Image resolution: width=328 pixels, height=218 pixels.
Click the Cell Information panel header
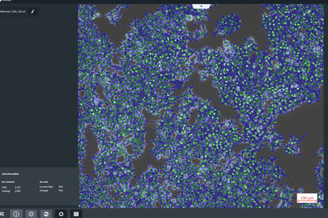[x=10, y=174]
